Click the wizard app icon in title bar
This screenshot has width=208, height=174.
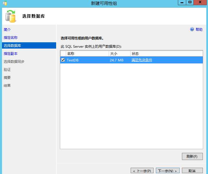[5, 3]
